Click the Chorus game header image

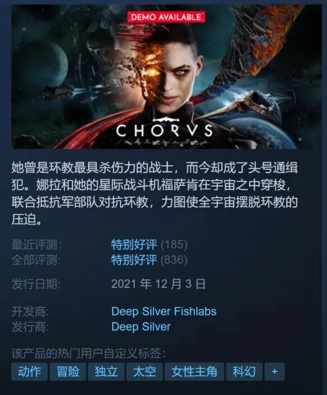(x=166, y=77)
